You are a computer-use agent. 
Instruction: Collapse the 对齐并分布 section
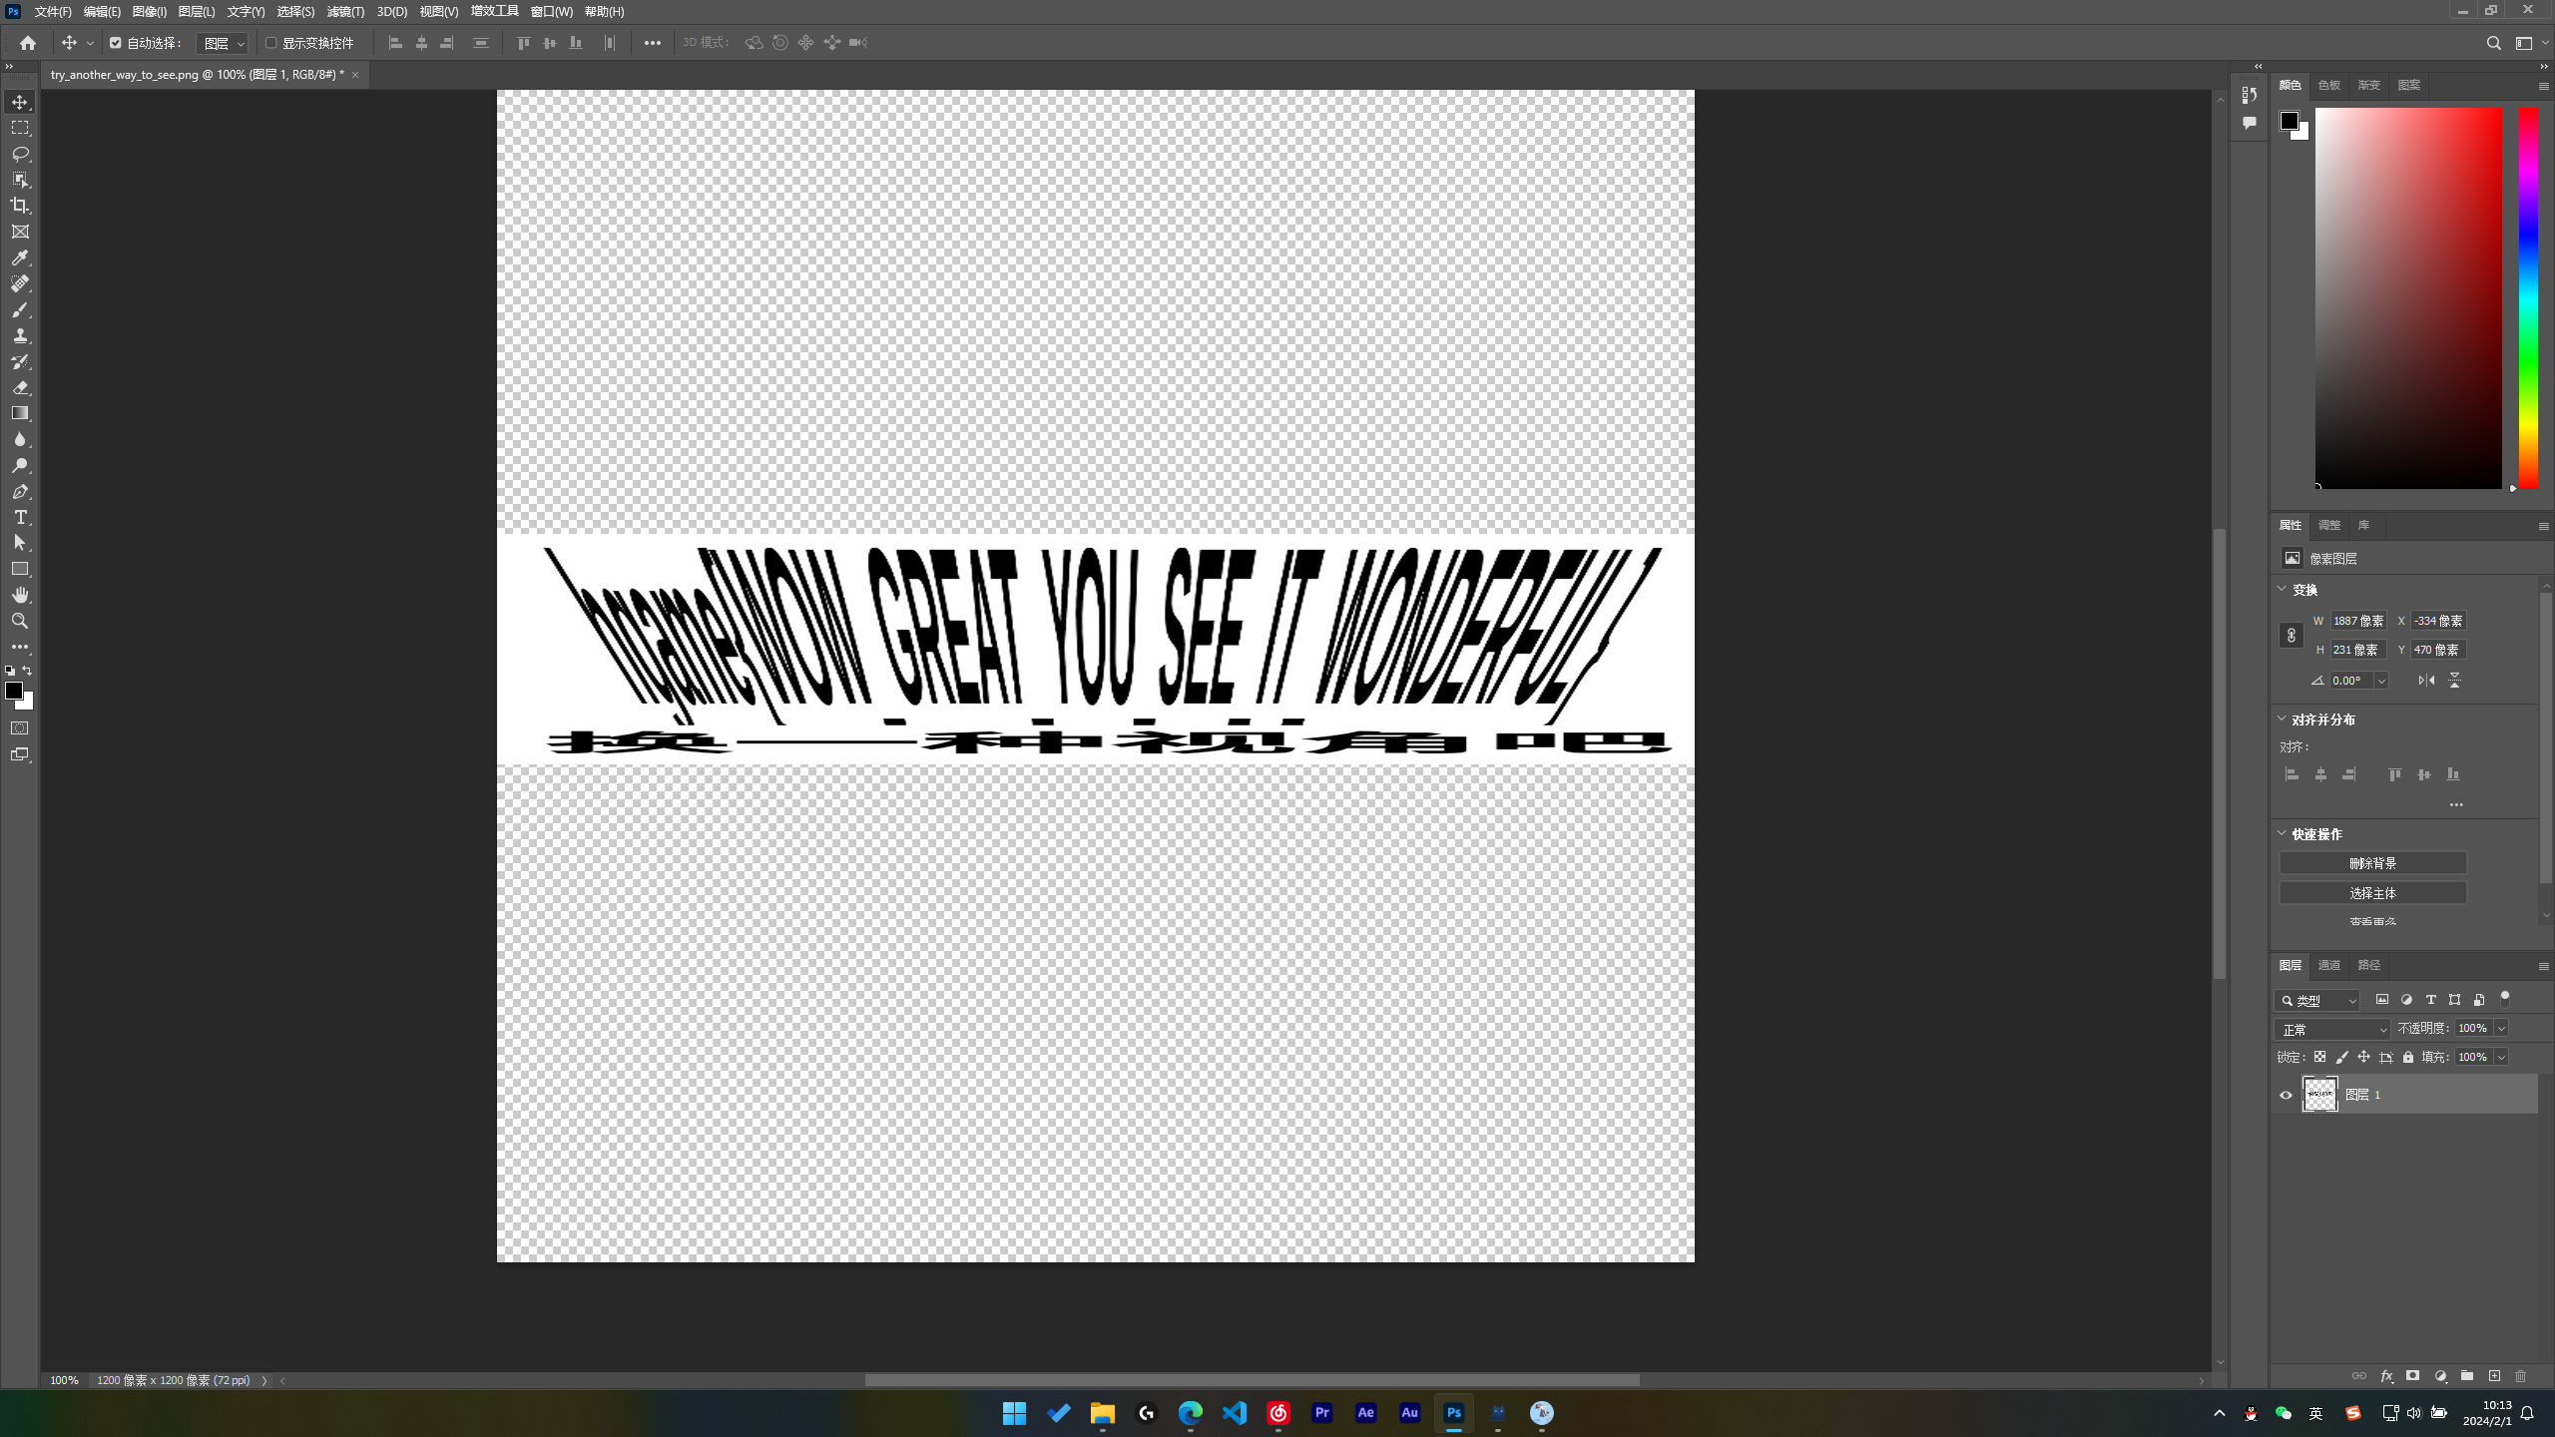(2282, 718)
